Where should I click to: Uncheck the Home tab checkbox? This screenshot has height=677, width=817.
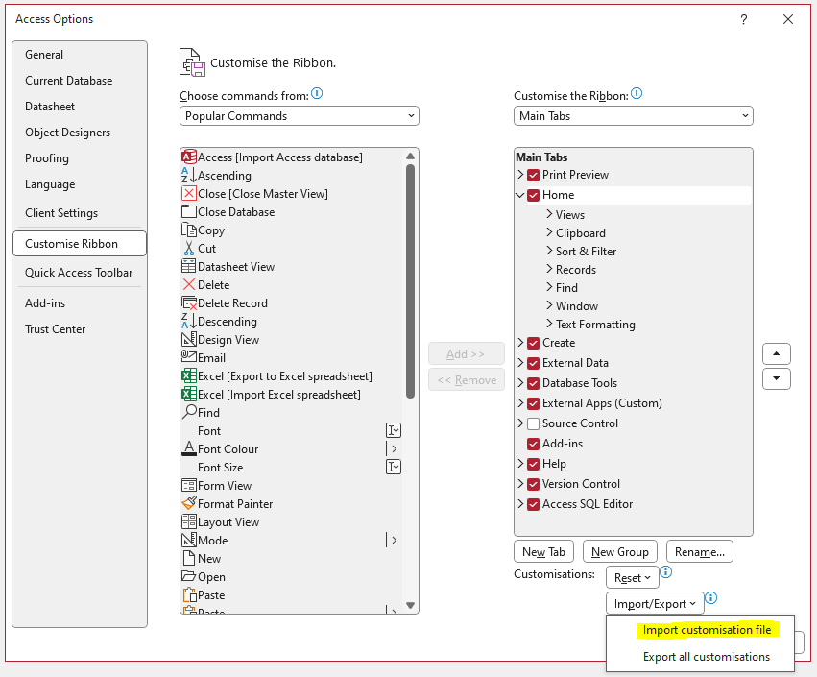tap(533, 196)
